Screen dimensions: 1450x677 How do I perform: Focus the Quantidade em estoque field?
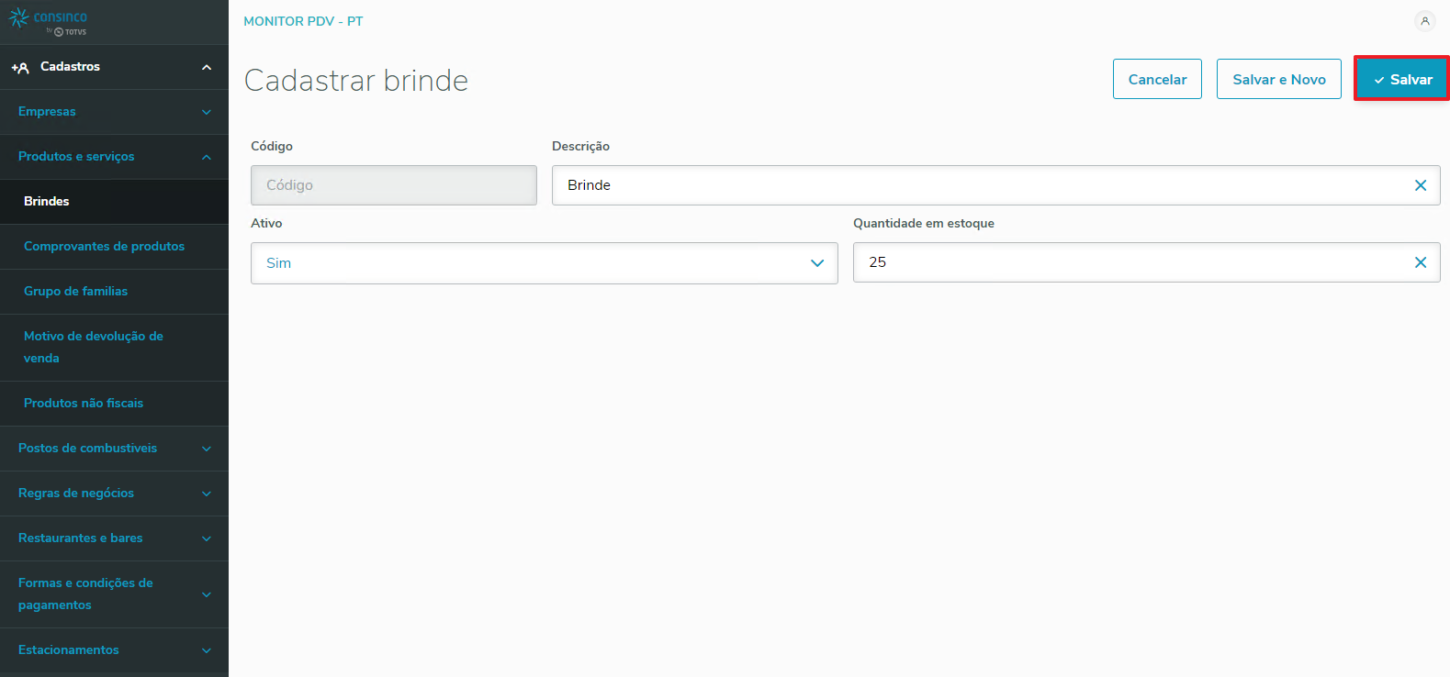[x=1146, y=262]
